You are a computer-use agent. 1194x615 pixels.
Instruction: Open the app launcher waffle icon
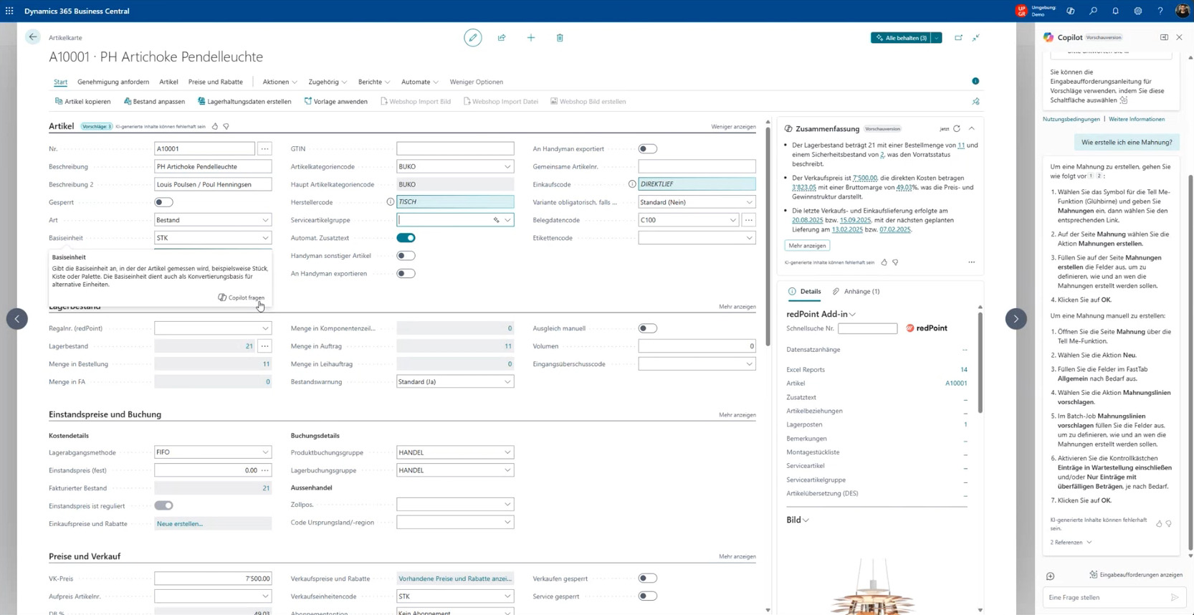pyautogui.click(x=9, y=11)
